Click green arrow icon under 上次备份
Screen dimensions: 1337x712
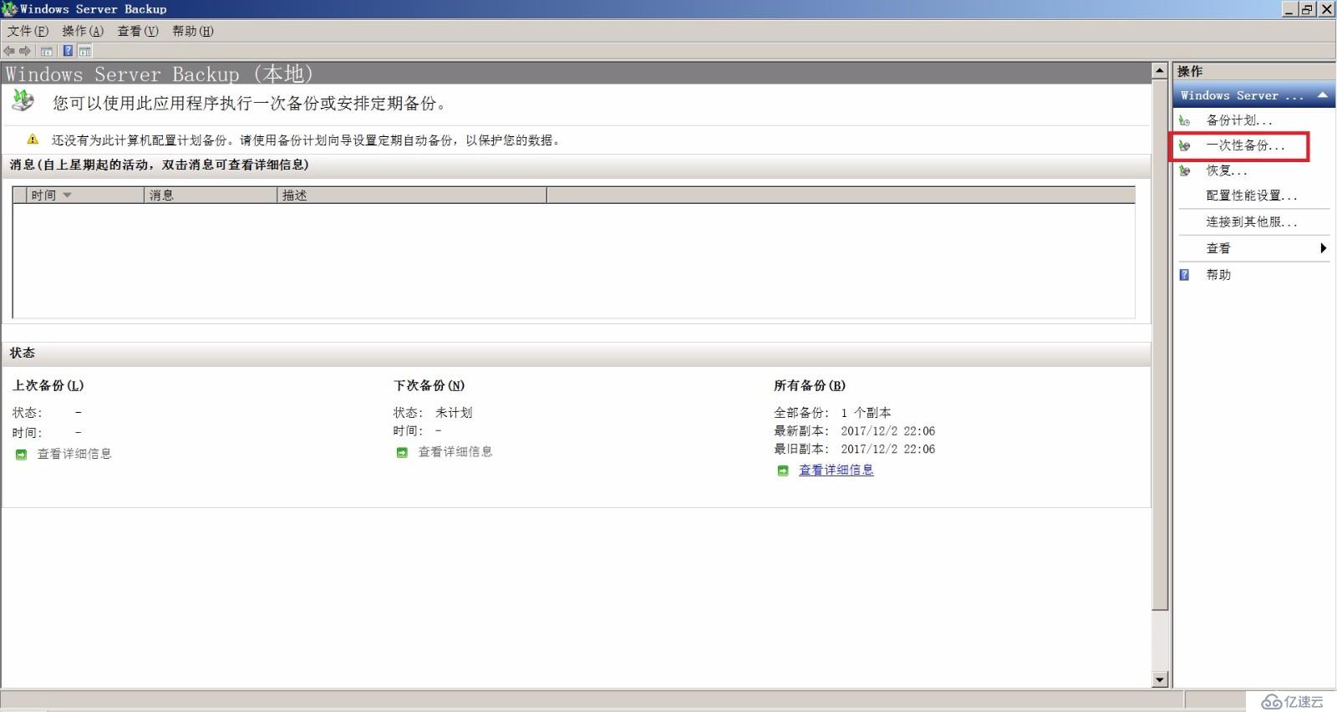[x=21, y=455]
